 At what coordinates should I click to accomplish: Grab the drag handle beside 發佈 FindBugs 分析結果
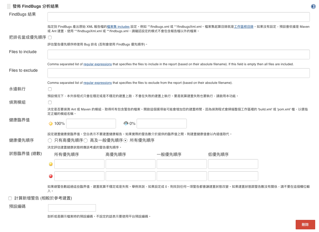[9, 6]
